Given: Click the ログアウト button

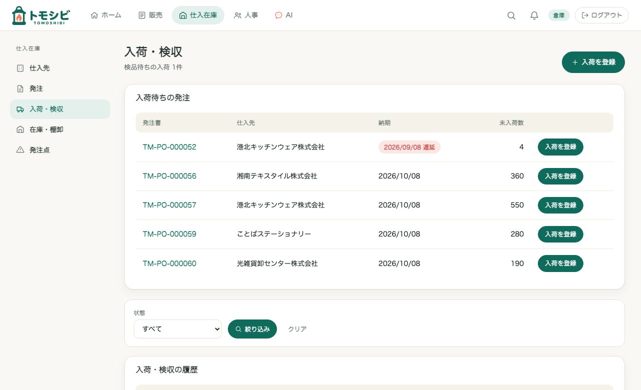Looking at the screenshot, I should click(602, 15).
